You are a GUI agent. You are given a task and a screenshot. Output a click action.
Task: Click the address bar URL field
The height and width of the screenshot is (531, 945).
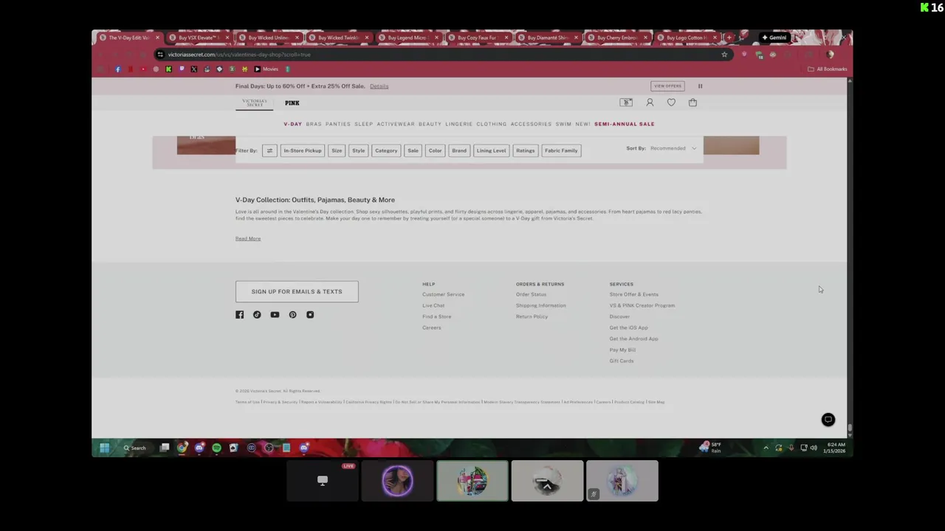(x=443, y=55)
